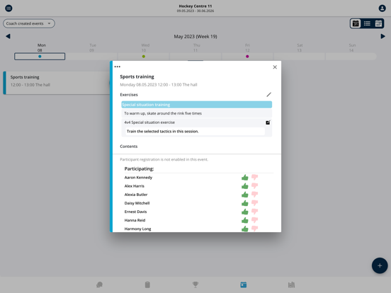Open the 4v4 exercise note icon

point(268,122)
